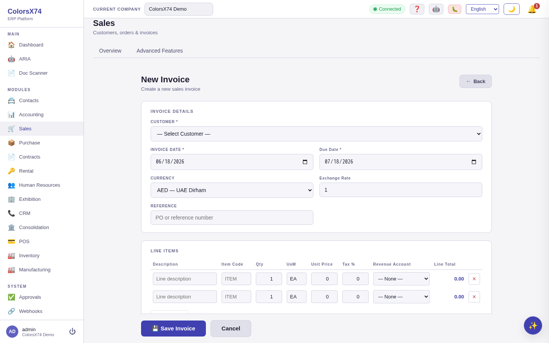Click first line's Item Code field

[x=236, y=279]
